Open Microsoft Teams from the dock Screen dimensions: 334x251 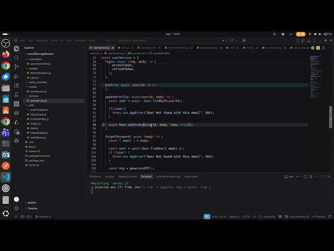[6, 132]
